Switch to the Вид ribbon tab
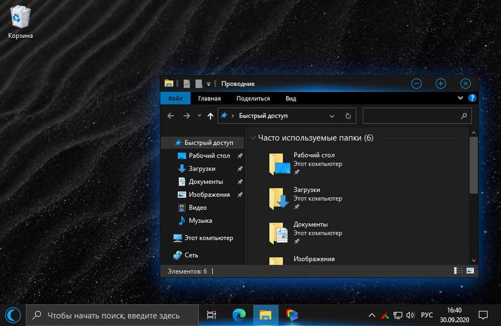This screenshot has width=501, height=326. coord(291,99)
